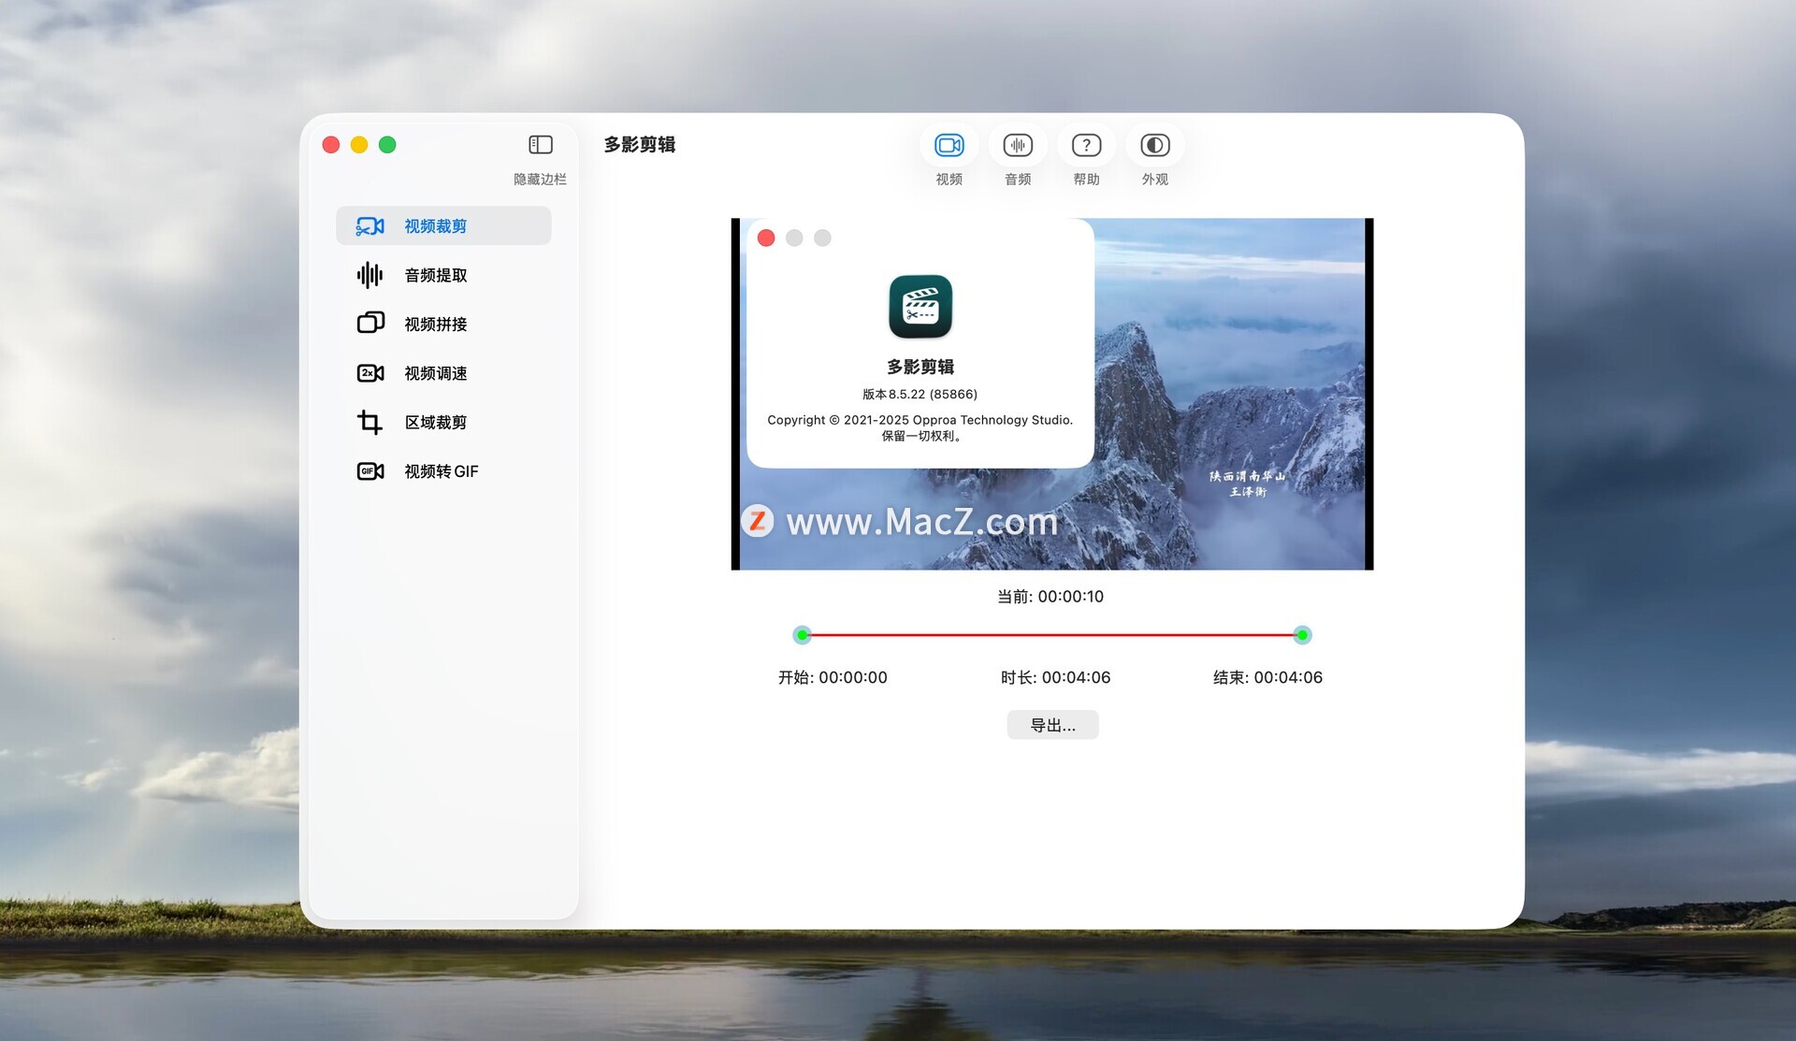Screen dimensions: 1796x1041
Task: Open the 帮助 question mark icon
Action: 1086,146
